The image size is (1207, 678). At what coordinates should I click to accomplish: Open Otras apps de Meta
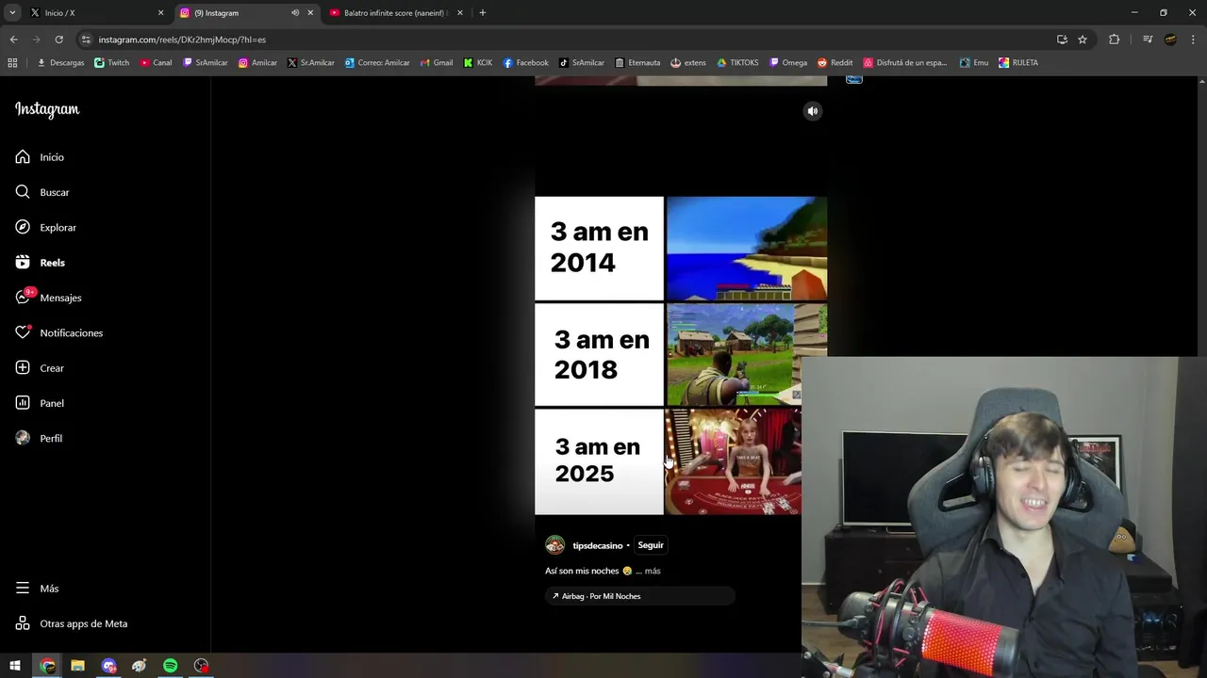[x=72, y=623]
